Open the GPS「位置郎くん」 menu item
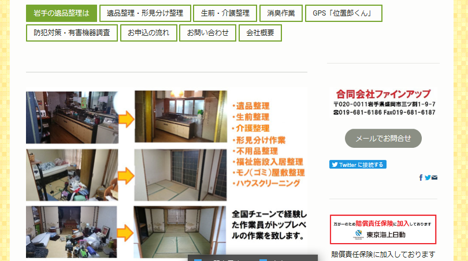This screenshot has width=468, height=261. 344,13
